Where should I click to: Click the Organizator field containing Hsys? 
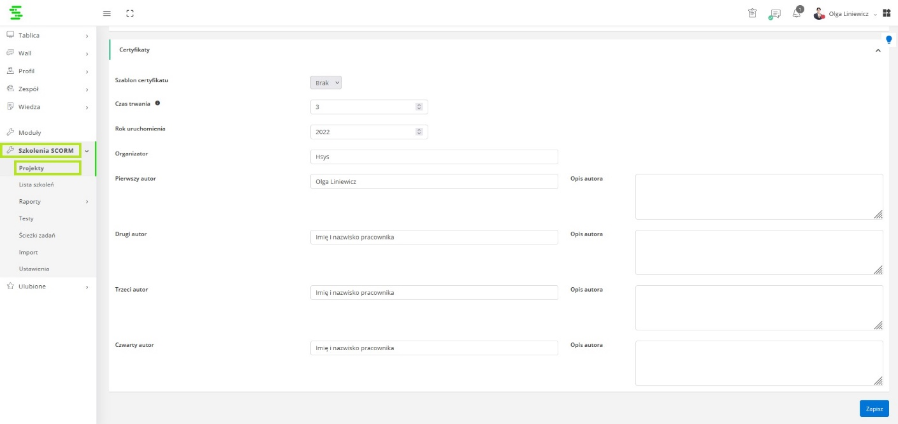(434, 157)
